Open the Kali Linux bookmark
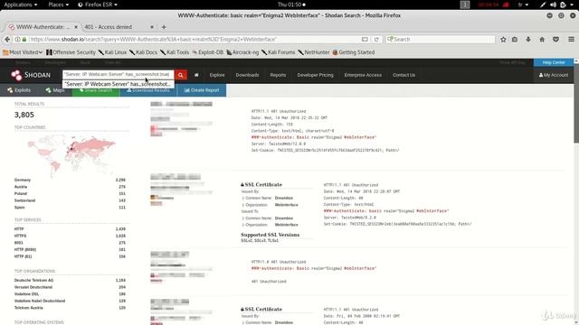This screenshot has width=579, height=325. click(x=112, y=52)
